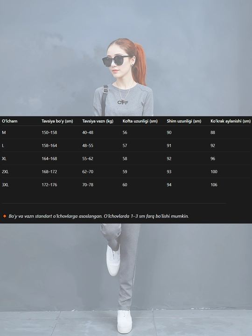Viewport: 252px width, 336px height.
Task: Click weight value 55–62
Action: (x=88, y=159)
